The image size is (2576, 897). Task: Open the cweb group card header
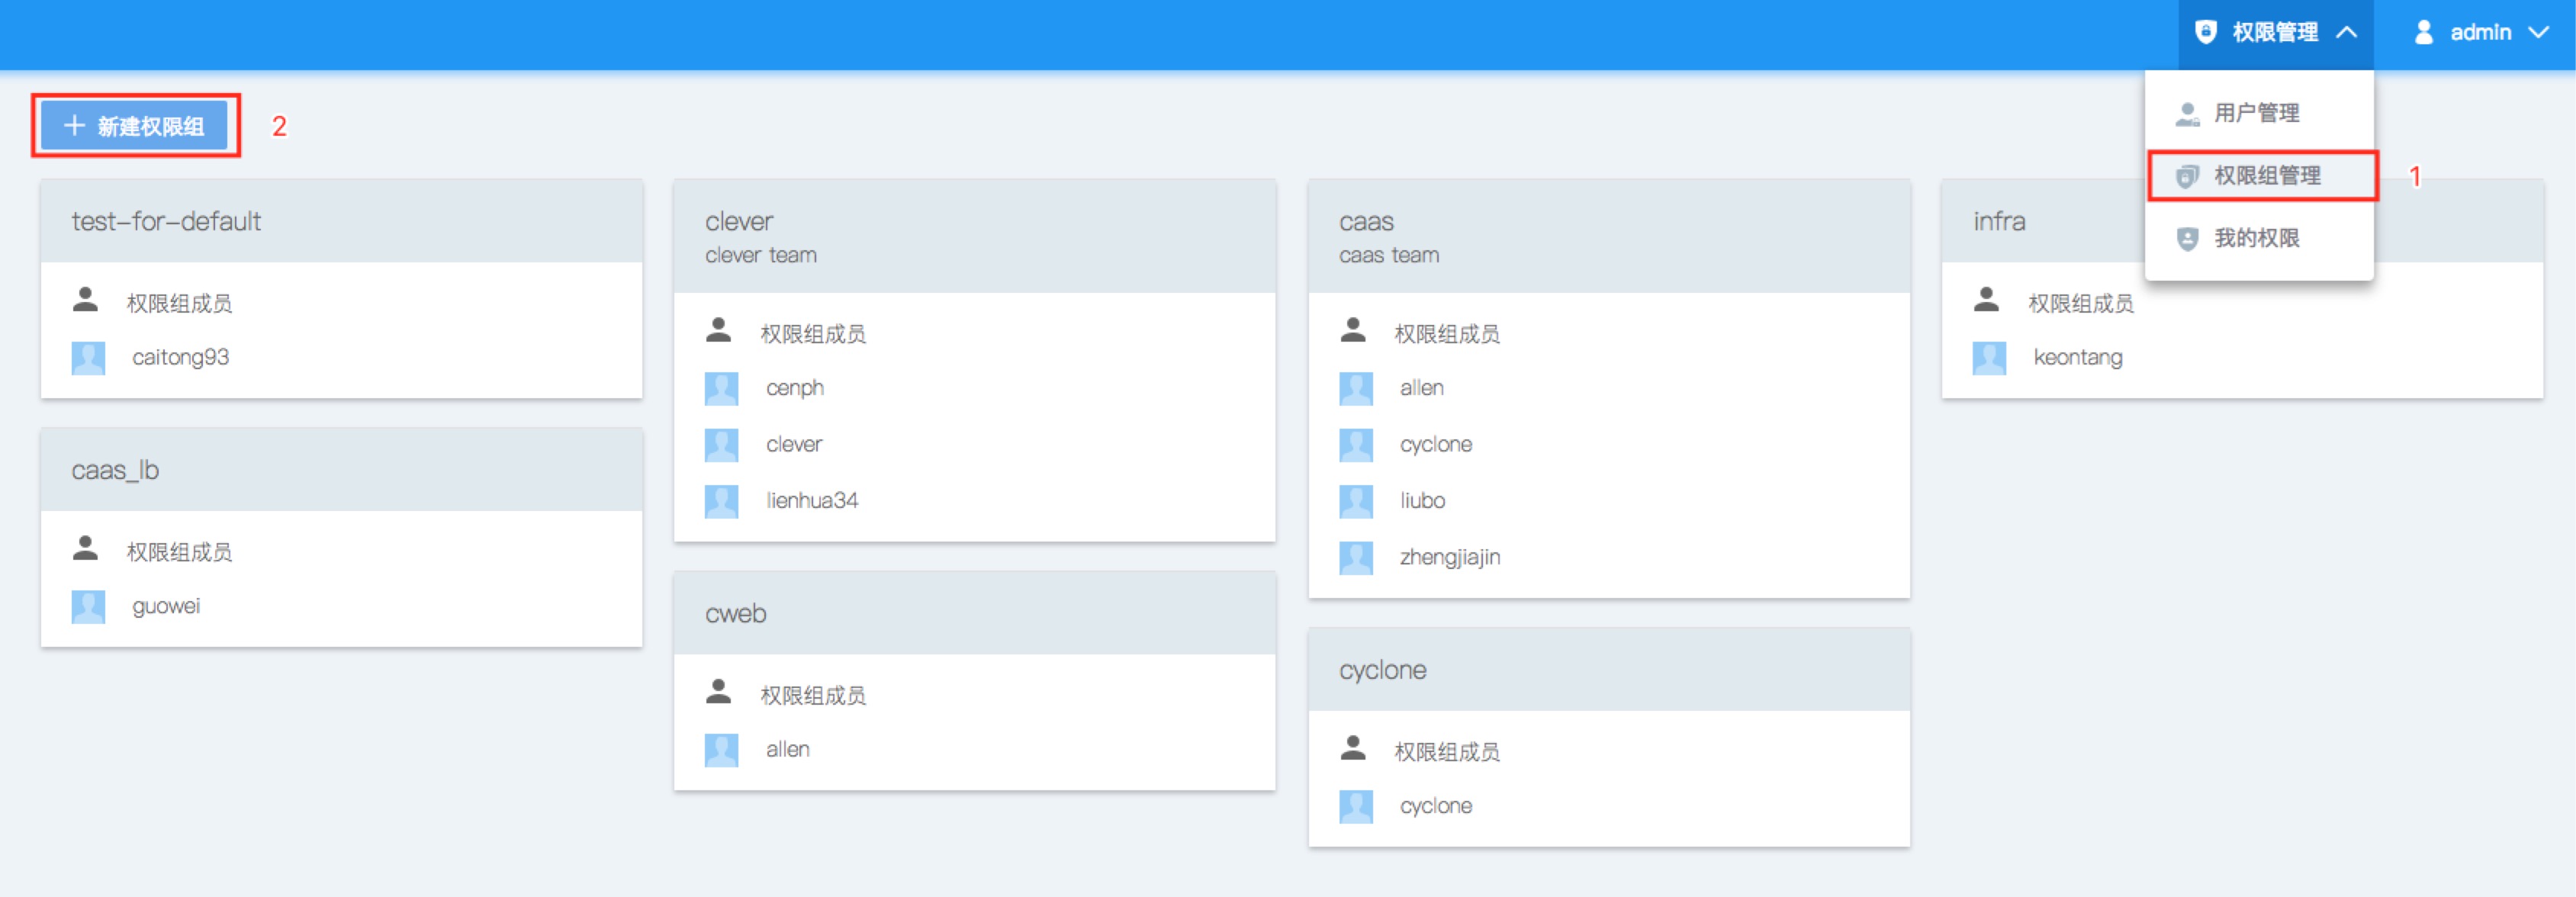(974, 614)
